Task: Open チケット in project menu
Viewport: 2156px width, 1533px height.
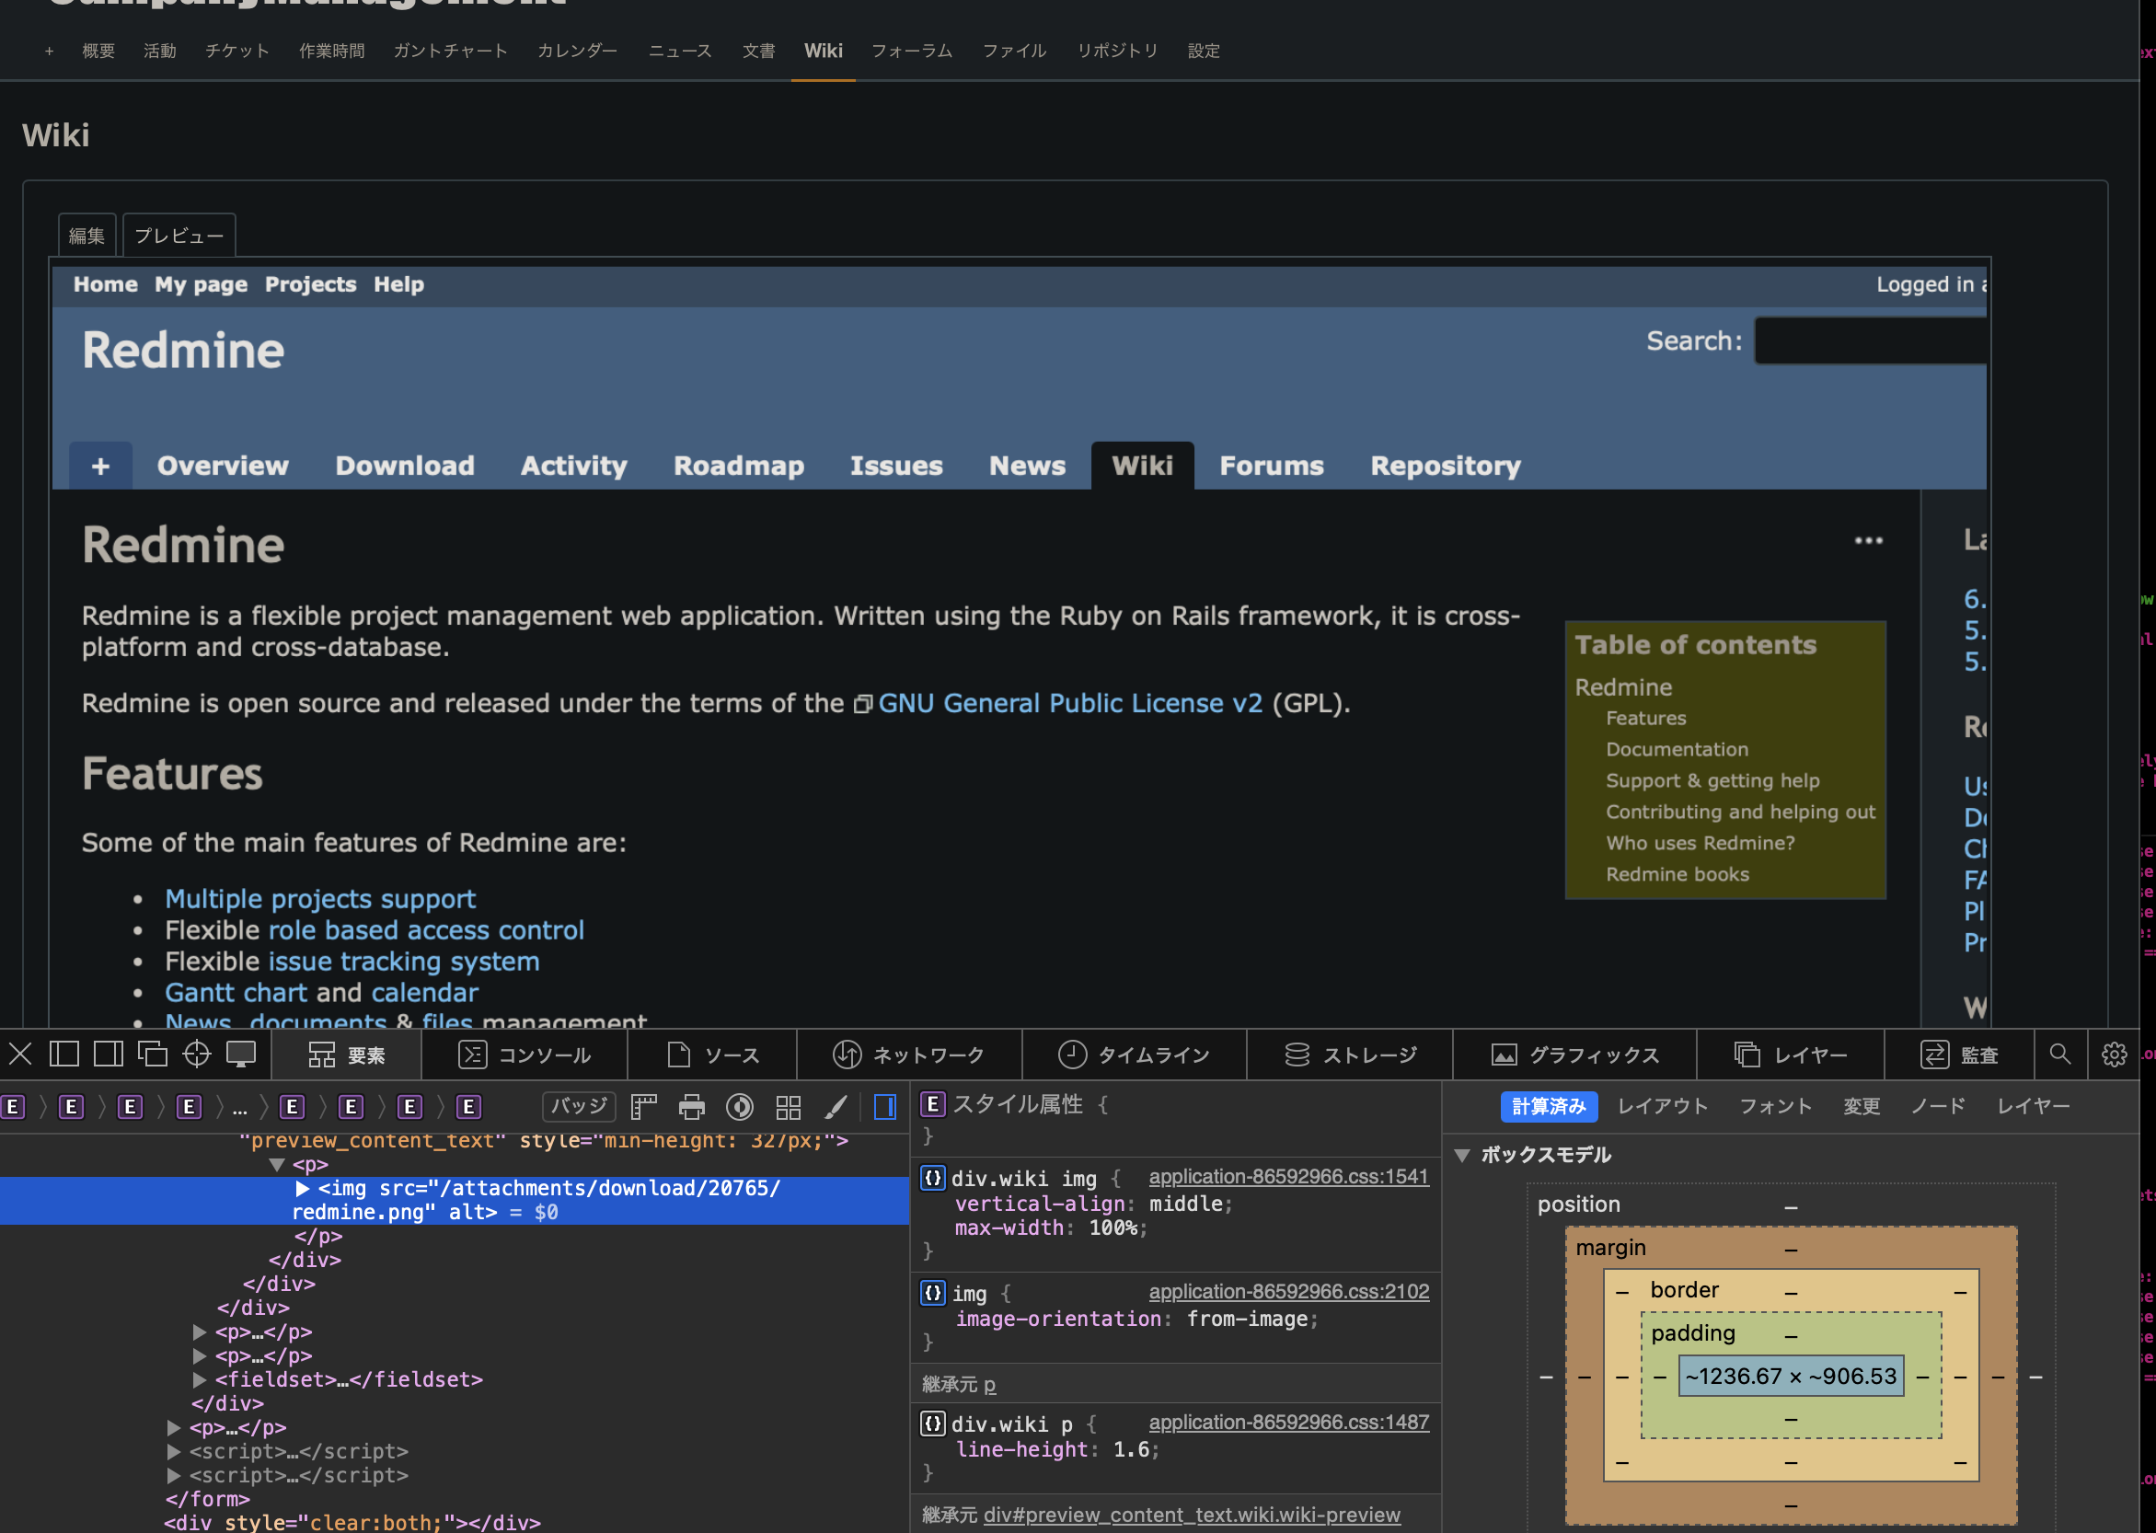Action: (236, 51)
